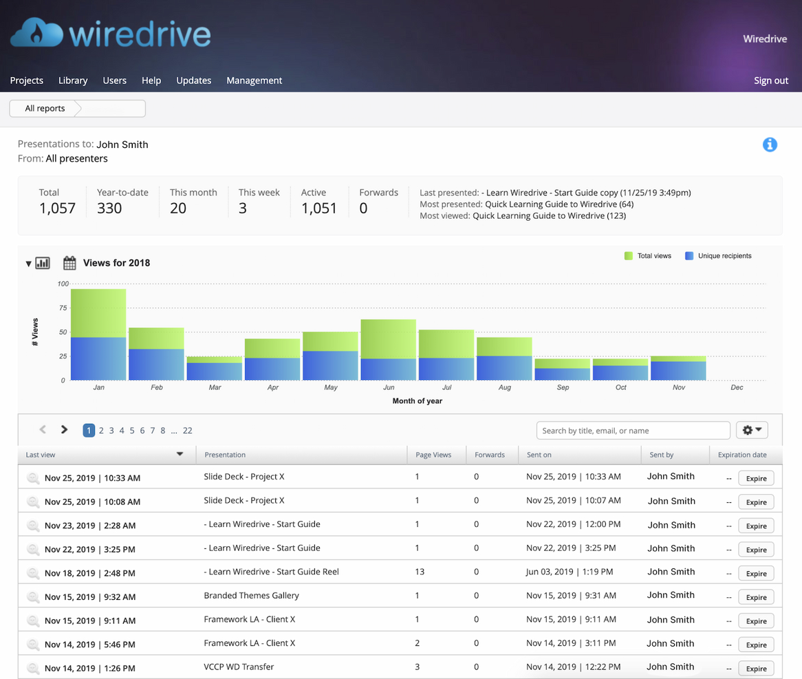Open the Updates menu
This screenshot has width=802, height=679.
tap(194, 80)
